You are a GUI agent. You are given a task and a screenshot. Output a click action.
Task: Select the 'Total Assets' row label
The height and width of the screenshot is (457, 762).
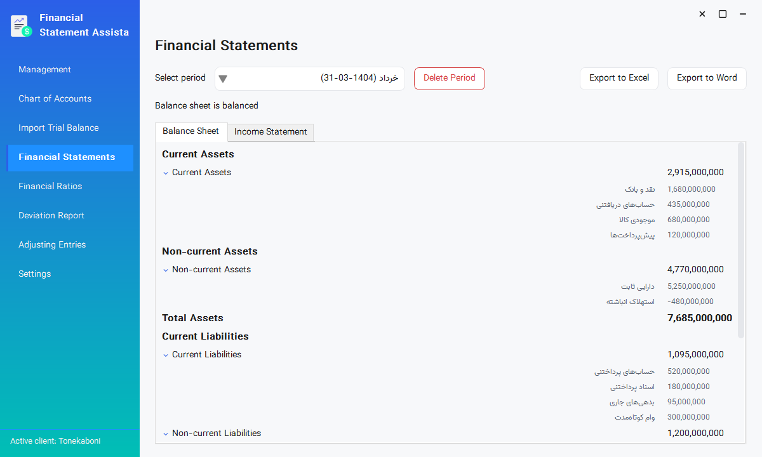click(x=192, y=318)
